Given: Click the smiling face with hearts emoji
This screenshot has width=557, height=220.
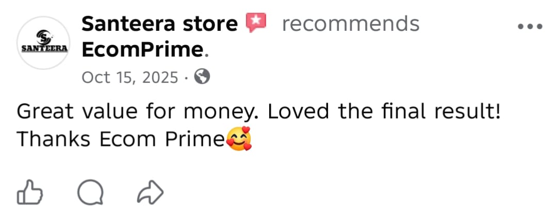Looking at the screenshot, I should 240,139.
